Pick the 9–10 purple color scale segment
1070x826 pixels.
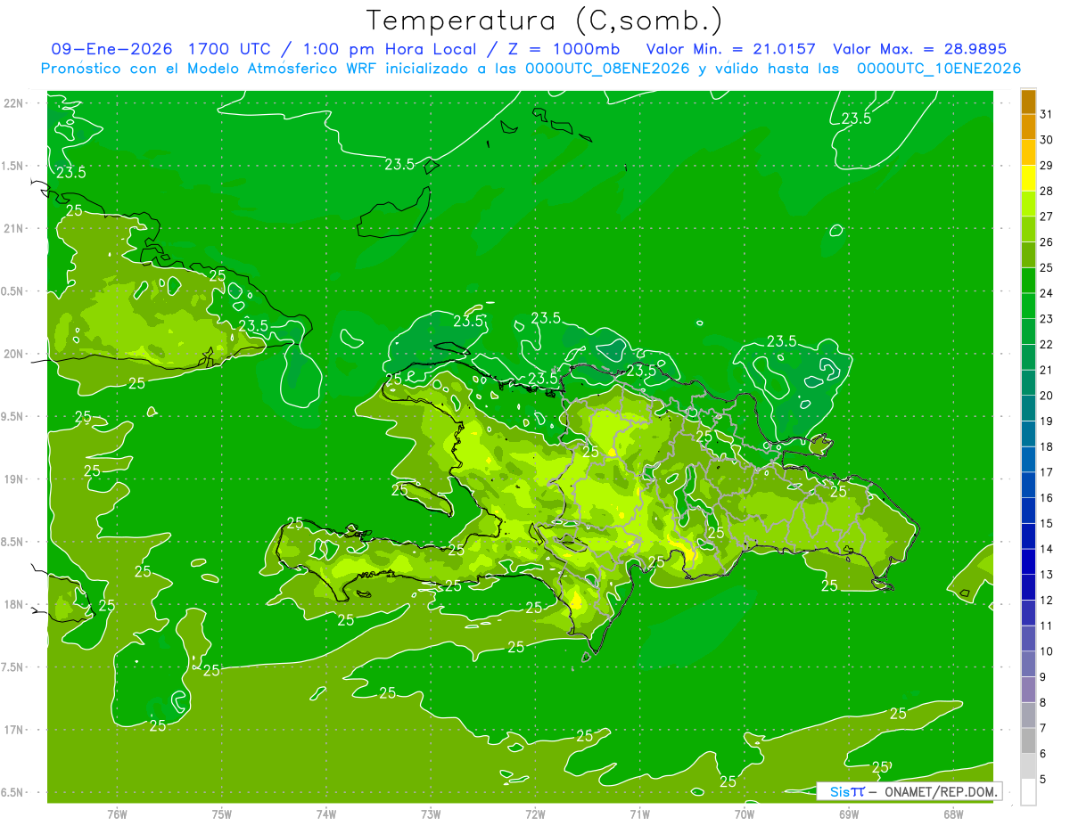[1028, 665]
